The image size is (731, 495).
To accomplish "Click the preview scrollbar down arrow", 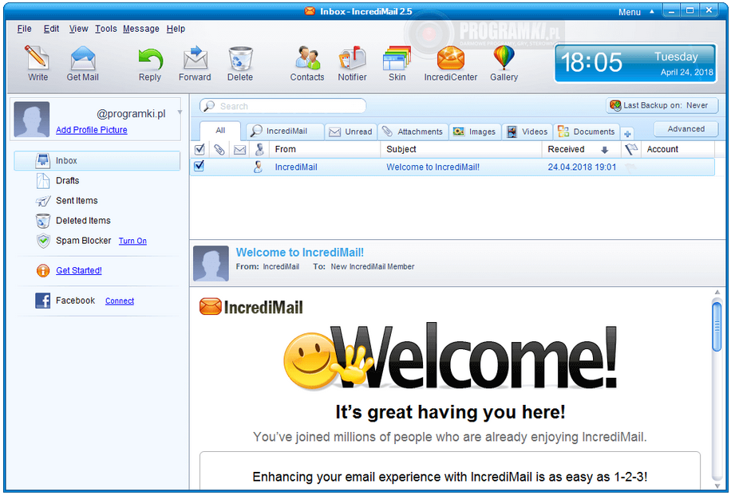I will point(717,485).
